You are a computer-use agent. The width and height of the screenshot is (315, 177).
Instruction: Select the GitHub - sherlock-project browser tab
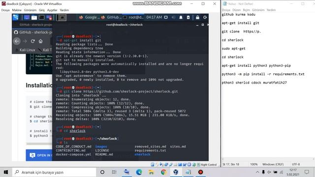click(x=33, y=32)
